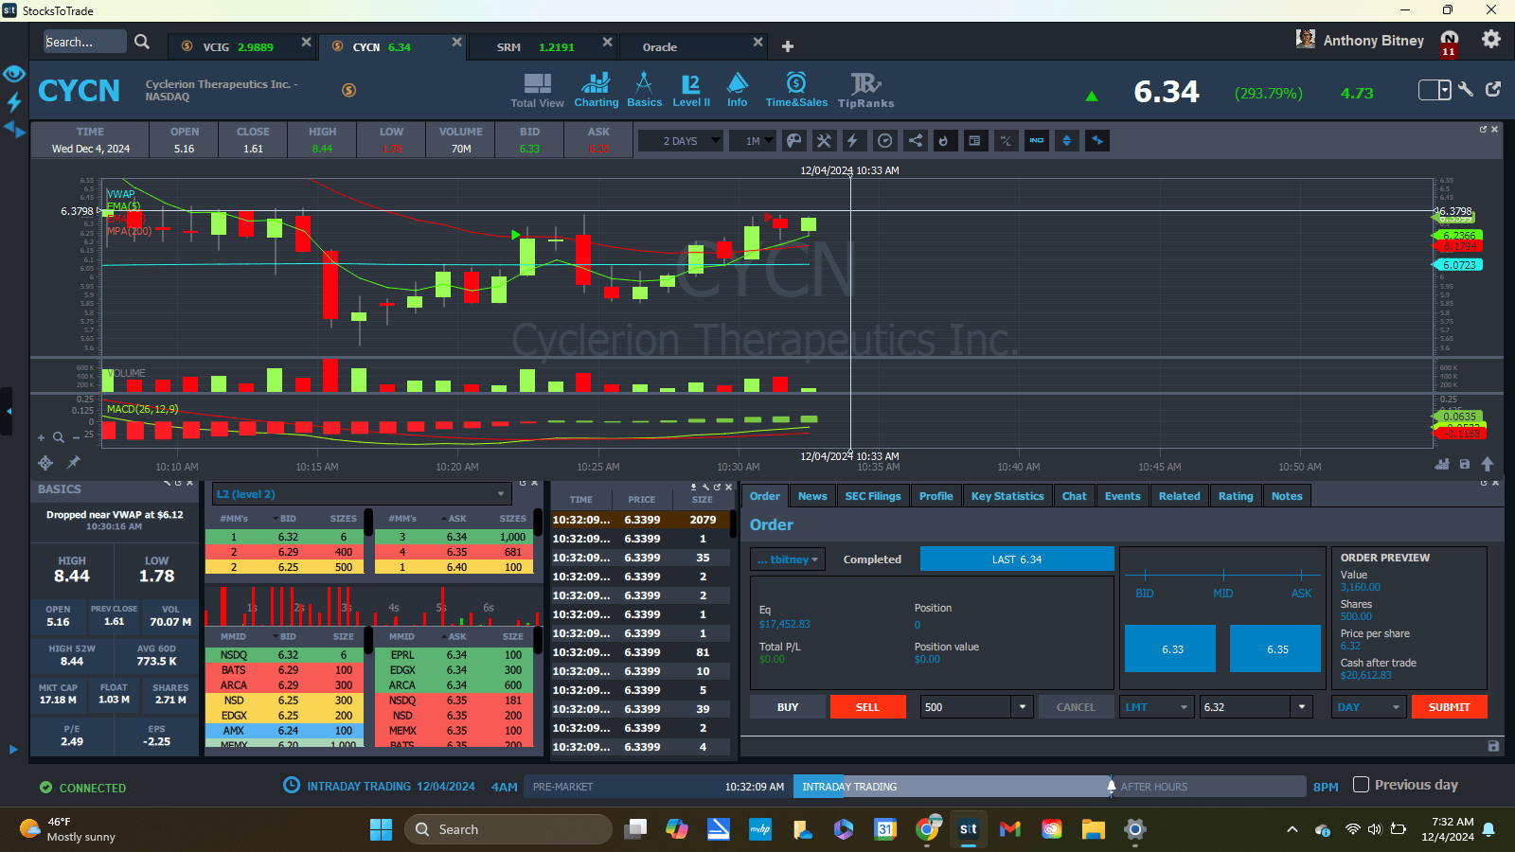Open Windows Start menu
This screenshot has width=1515, height=852.
pyautogui.click(x=381, y=829)
